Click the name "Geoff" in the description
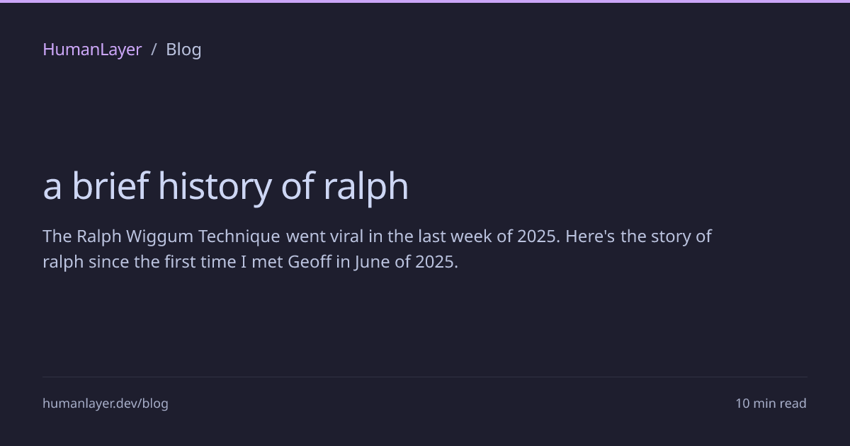Image resolution: width=850 pixels, height=446 pixels. click(x=310, y=262)
